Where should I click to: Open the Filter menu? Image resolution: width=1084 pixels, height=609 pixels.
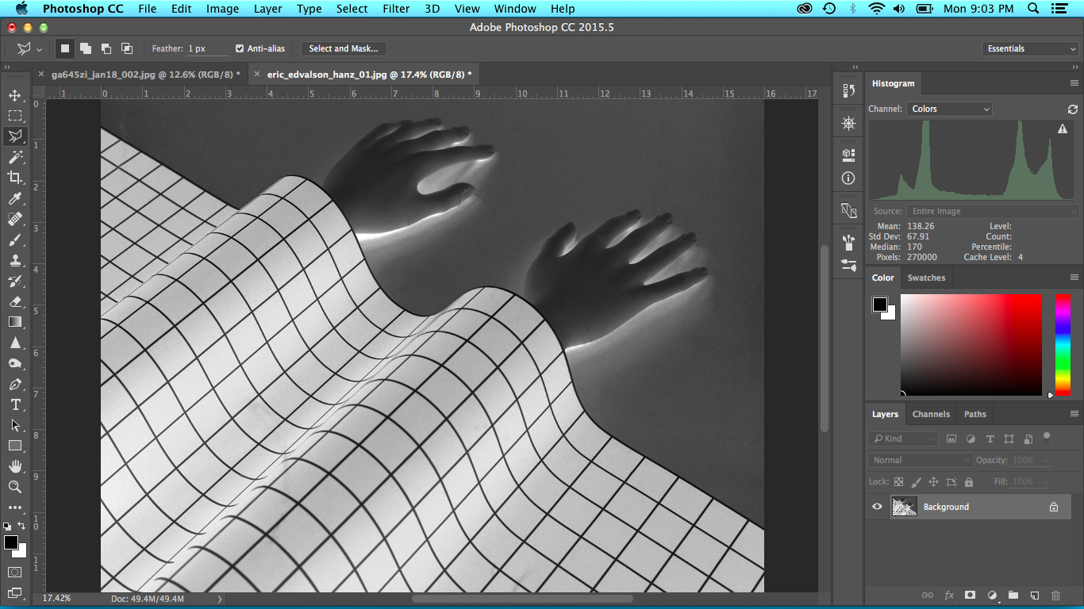396,9
